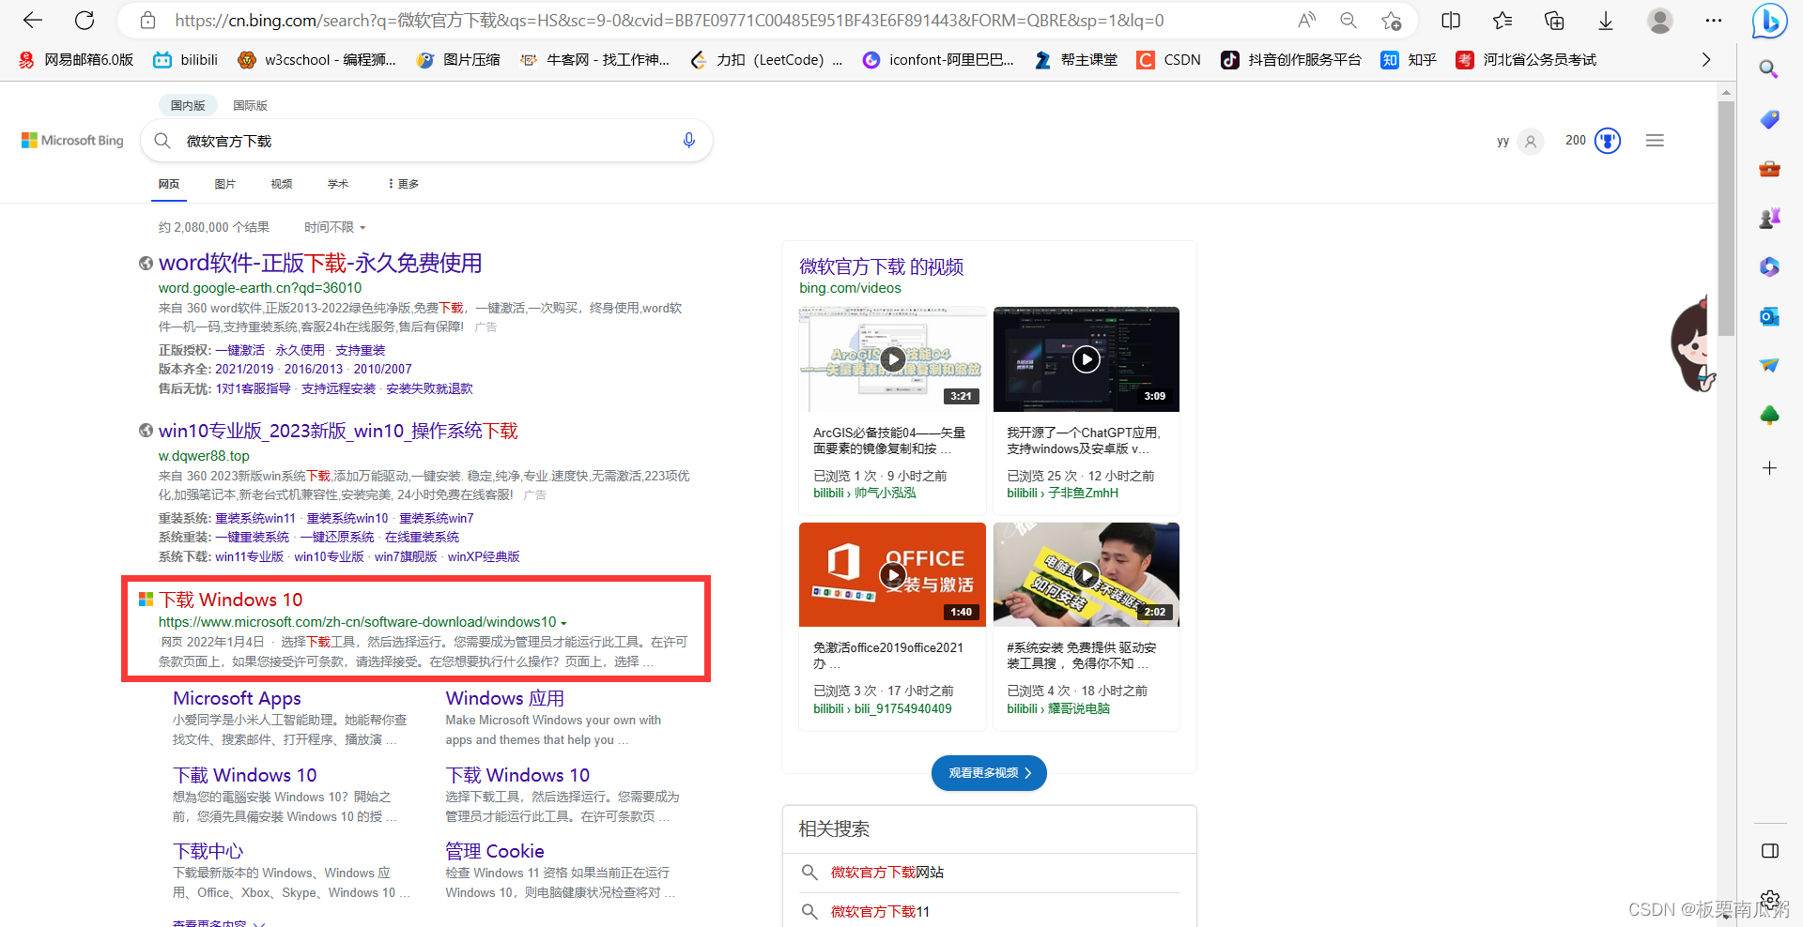This screenshot has width=1803, height=927.
Task: Open the favorites list icon
Action: pyautogui.click(x=1502, y=21)
